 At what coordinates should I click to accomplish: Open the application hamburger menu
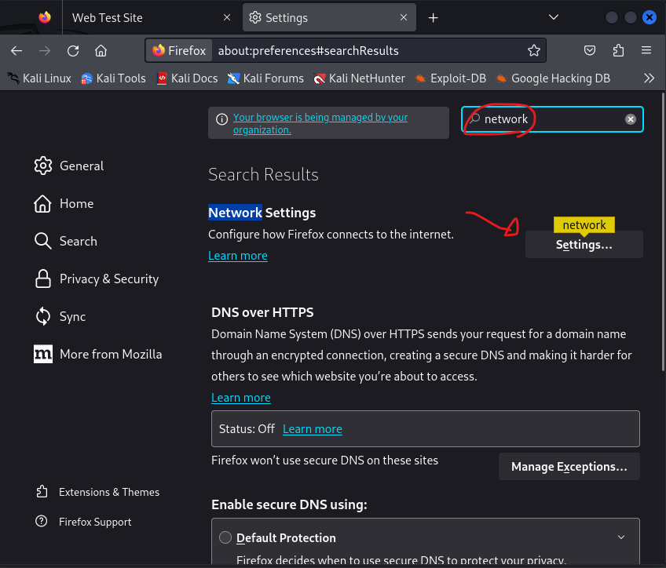point(646,50)
